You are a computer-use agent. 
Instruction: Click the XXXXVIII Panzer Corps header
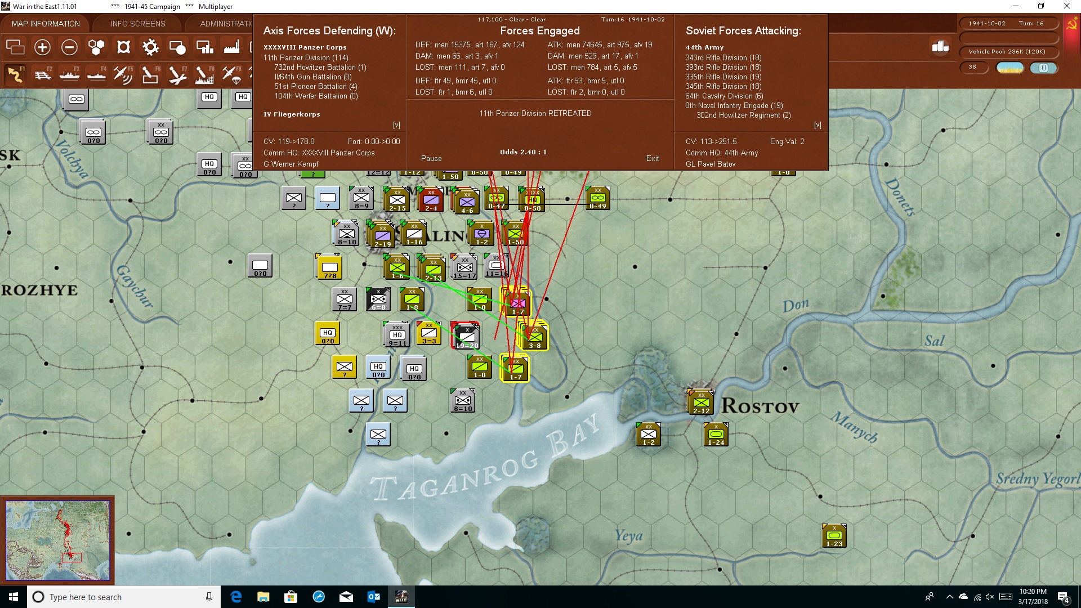tap(305, 47)
